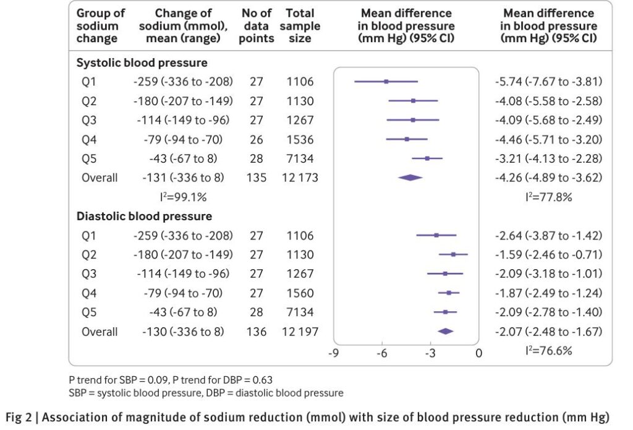Viewport: 633px width, 430px height.
Task: Click the Fig 2 caption text
Action: tap(307, 417)
